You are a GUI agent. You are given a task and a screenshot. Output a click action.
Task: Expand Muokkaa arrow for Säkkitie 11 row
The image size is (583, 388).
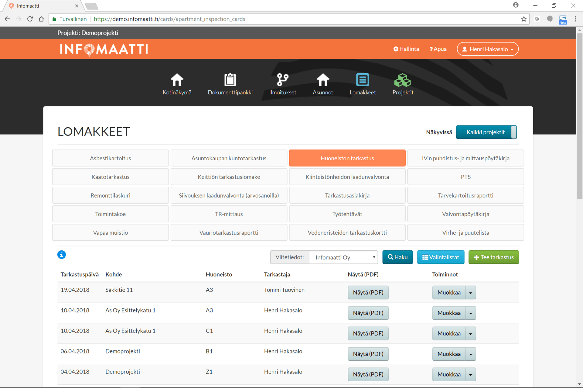tap(471, 293)
